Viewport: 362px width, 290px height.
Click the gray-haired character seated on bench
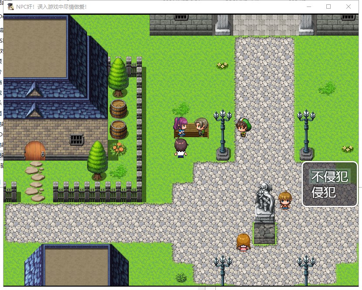(x=201, y=126)
